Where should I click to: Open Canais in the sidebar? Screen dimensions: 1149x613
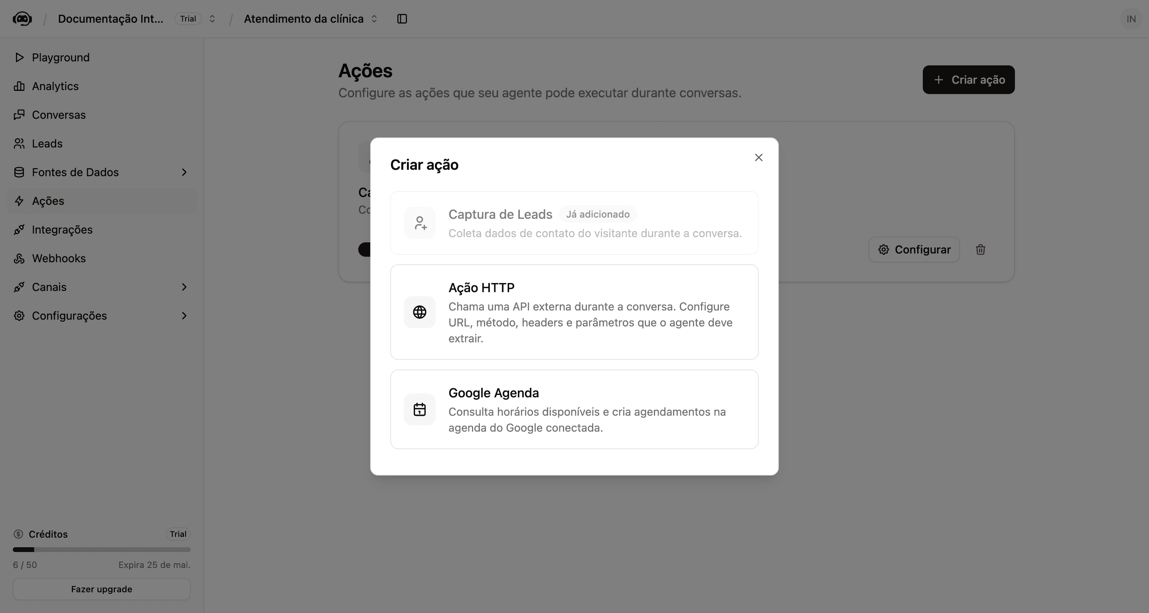pyautogui.click(x=102, y=287)
